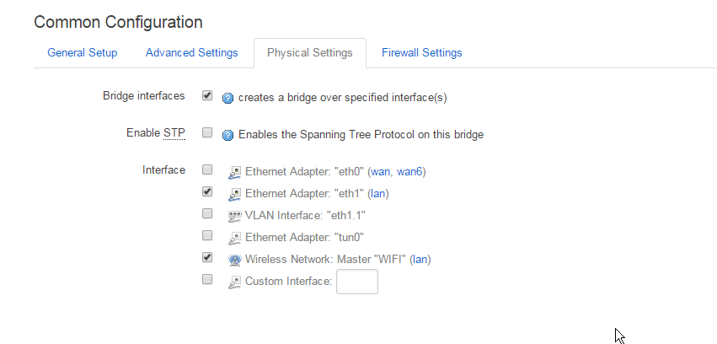Uncheck the Wireless Network WIFI checkbox
This screenshot has height=344, width=717.
[x=207, y=257]
